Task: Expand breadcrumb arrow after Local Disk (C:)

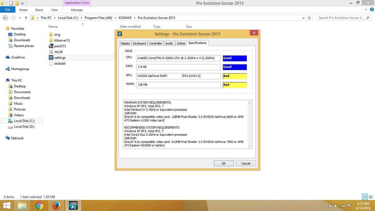Action: click(82, 18)
